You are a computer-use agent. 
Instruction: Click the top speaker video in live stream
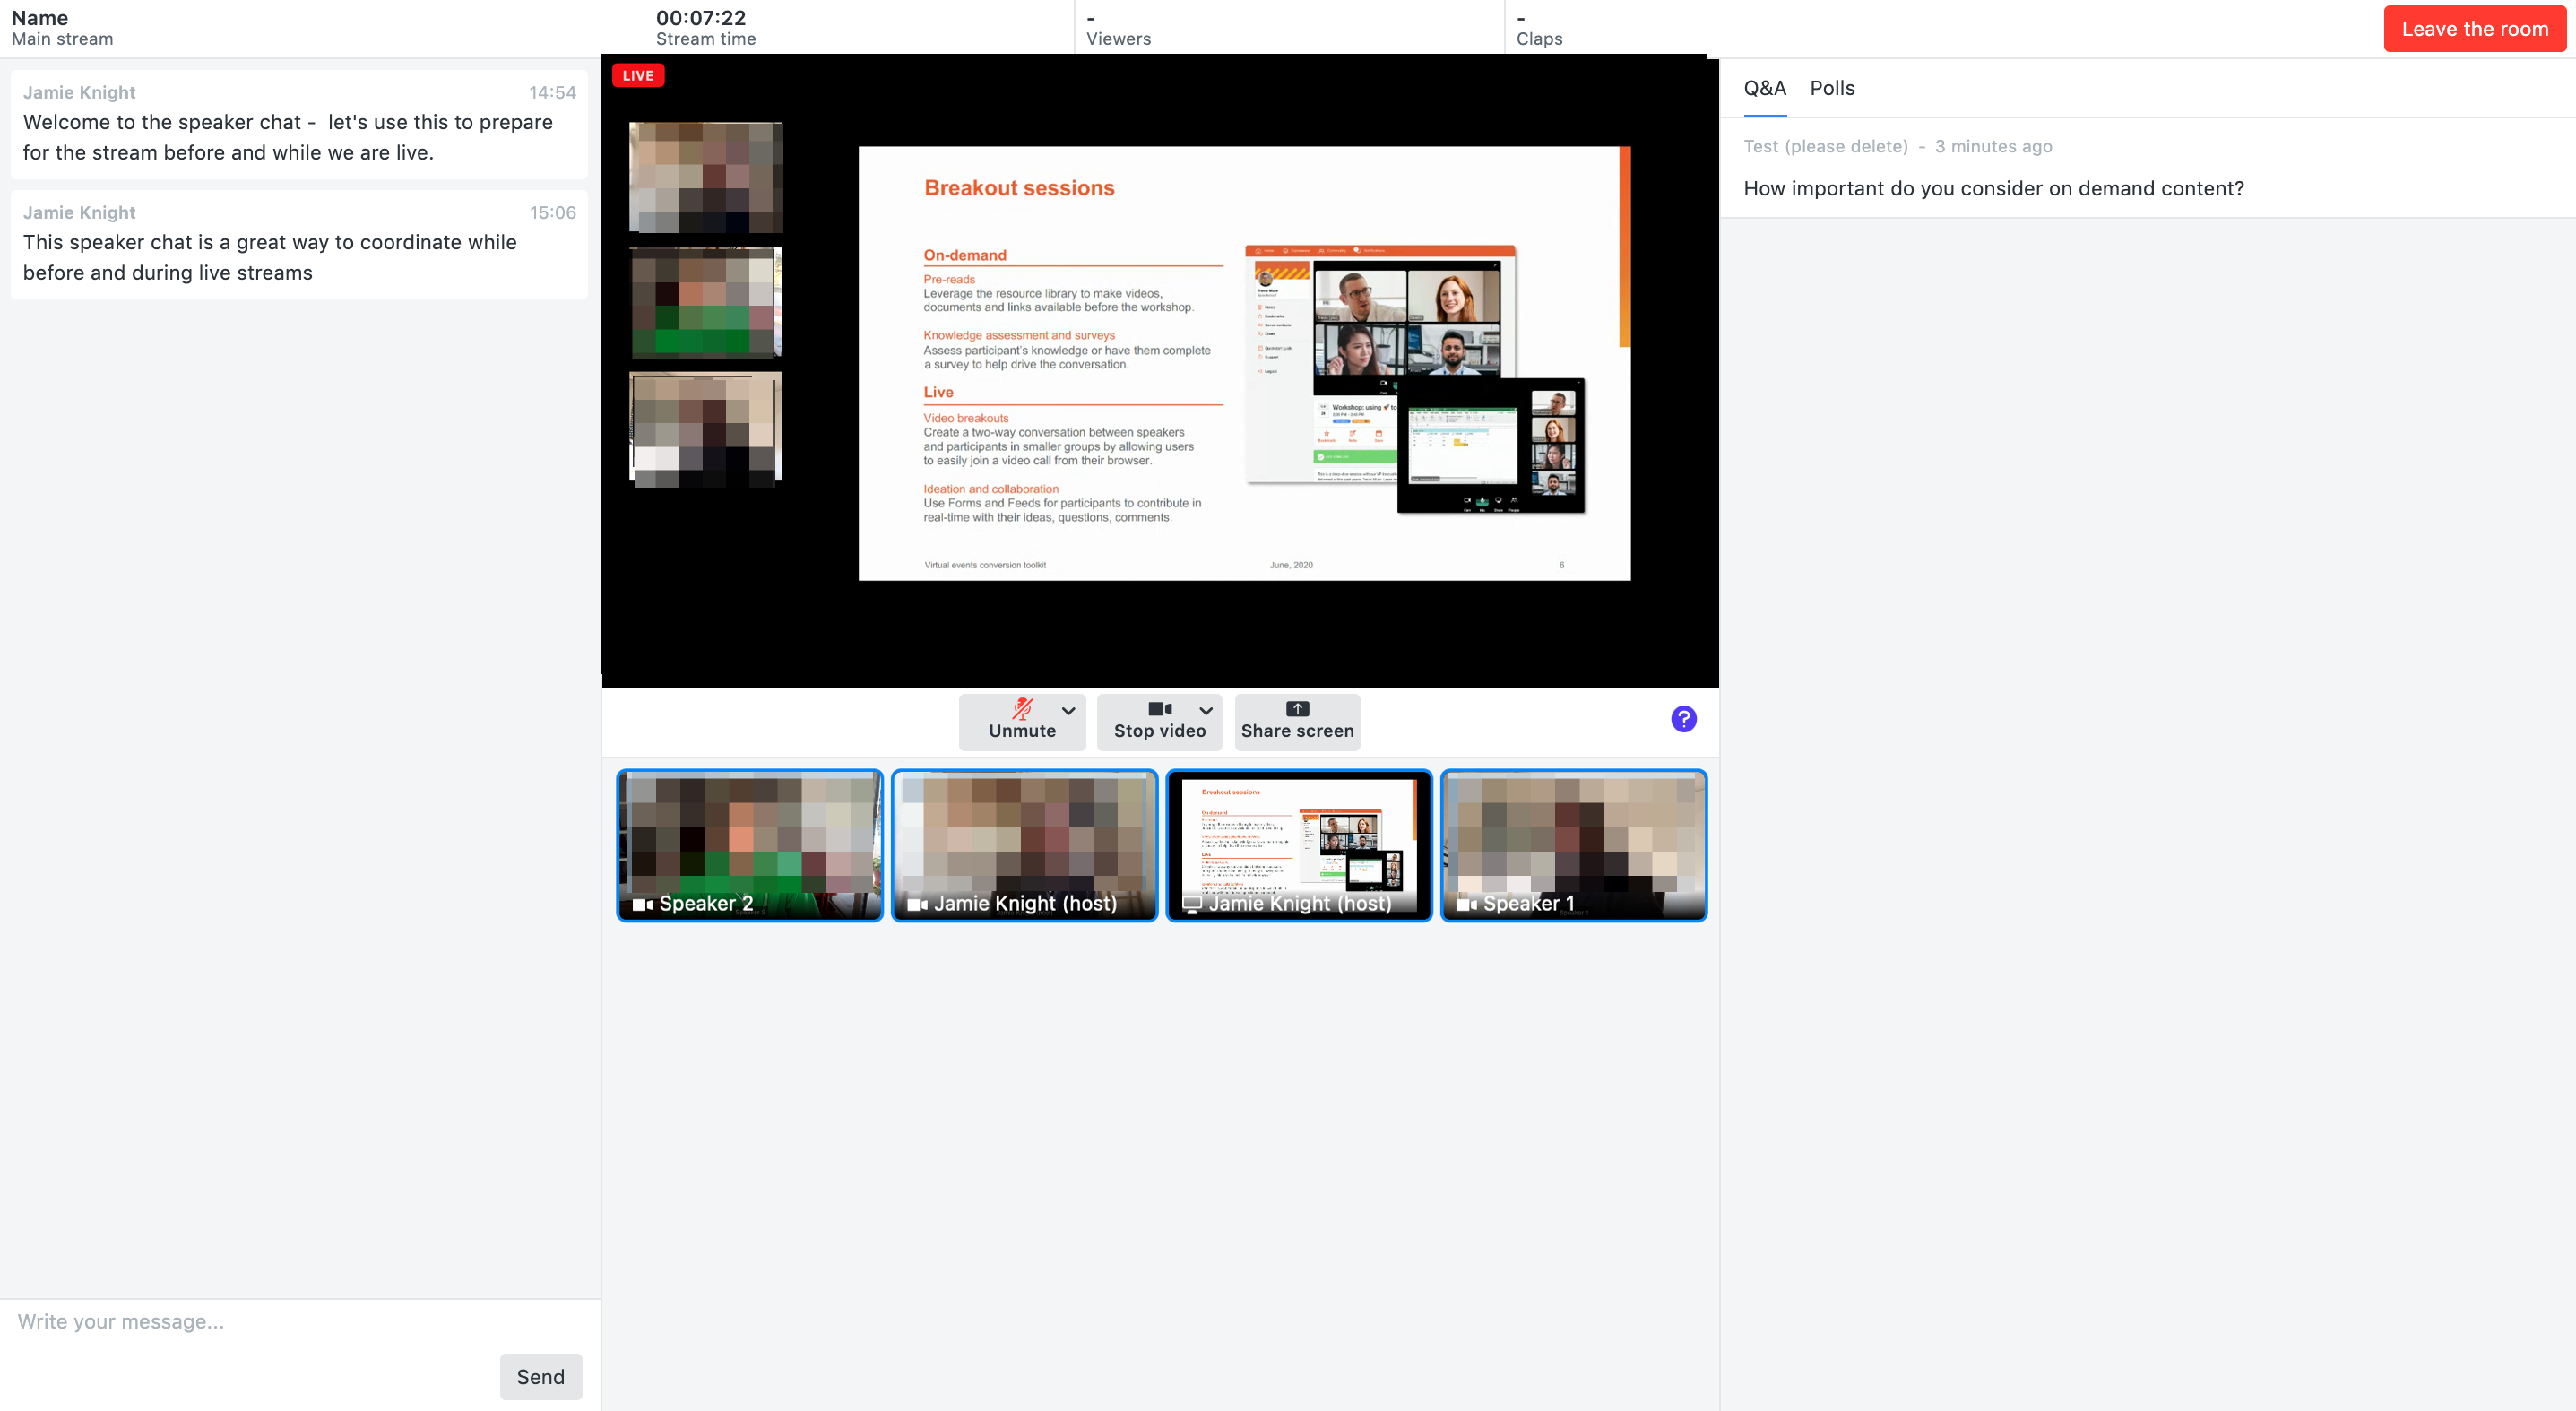705,177
